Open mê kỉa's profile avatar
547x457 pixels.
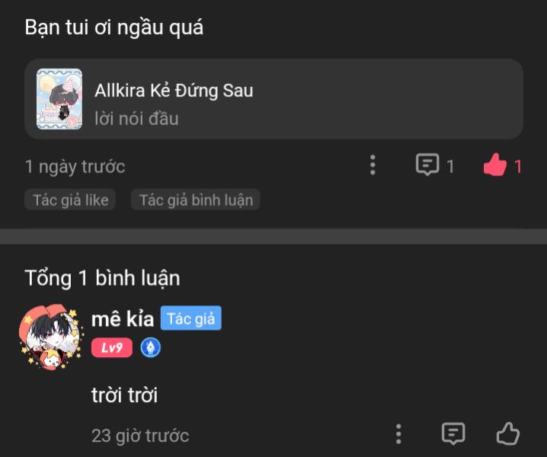pos(50,337)
